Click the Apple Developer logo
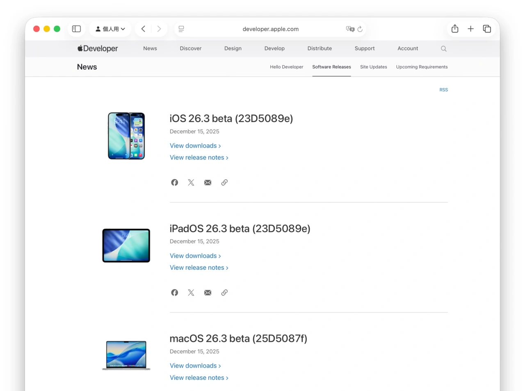This screenshot has width=525, height=391. (97, 48)
